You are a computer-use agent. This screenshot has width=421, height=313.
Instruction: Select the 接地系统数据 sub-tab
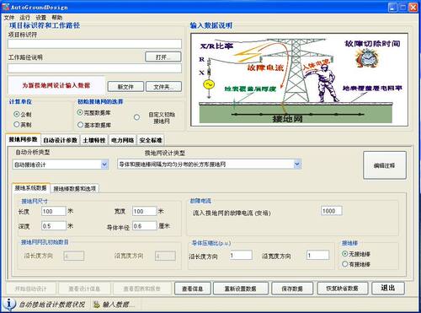(x=31, y=188)
